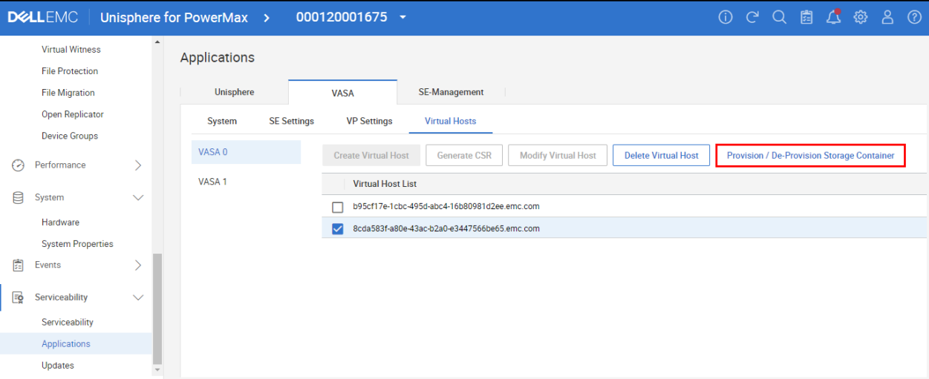
Task: Open the jobs list clipboard icon
Action: [806, 18]
